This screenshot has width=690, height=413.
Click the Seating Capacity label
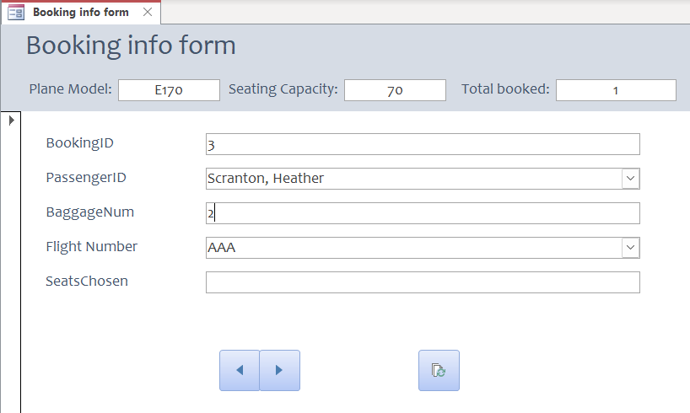coord(283,89)
